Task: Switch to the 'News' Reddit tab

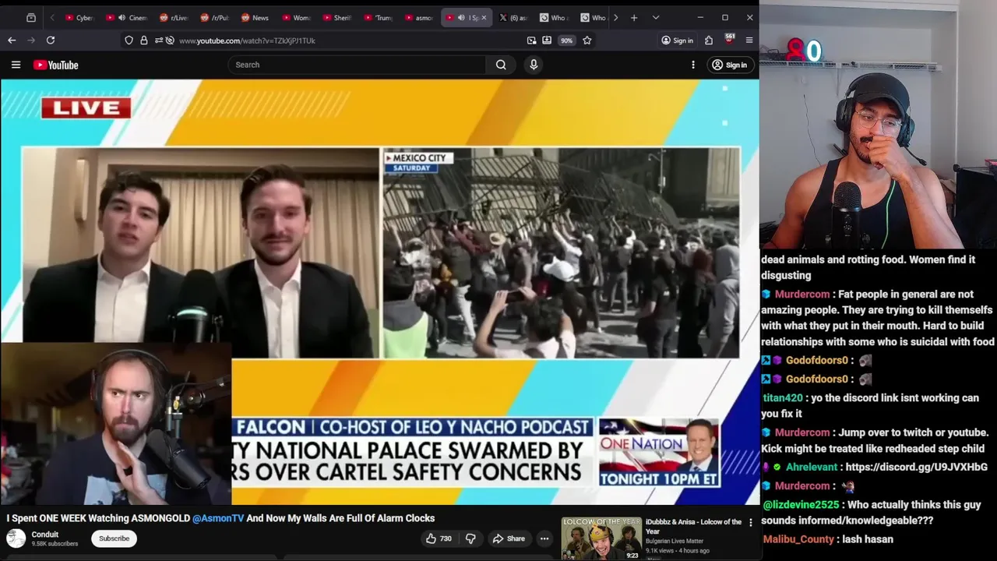Action: (x=255, y=17)
